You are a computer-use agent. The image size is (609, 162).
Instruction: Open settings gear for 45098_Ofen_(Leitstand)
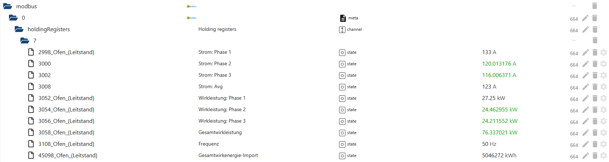[x=604, y=156]
